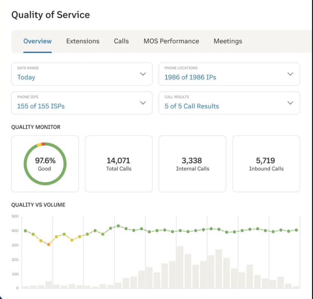Select the Internal Calls card showing 3,338
313x299 pixels.
[192, 163]
